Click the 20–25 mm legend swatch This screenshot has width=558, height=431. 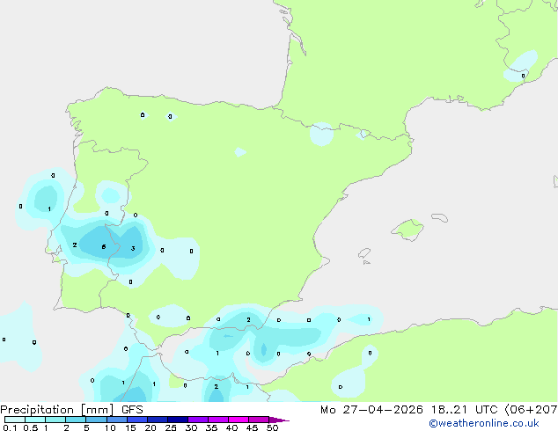pyautogui.click(x=158, y=420)
